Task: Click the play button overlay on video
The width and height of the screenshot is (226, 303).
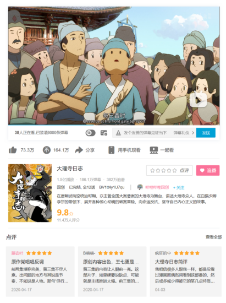Action: 199,100
